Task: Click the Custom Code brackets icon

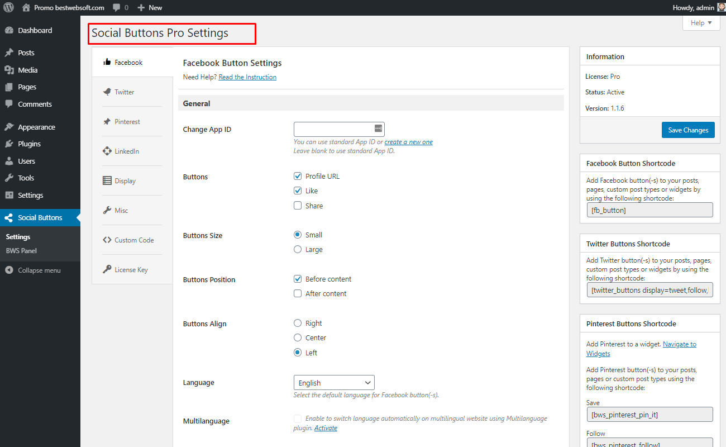Action: click(x=107, y=240)
